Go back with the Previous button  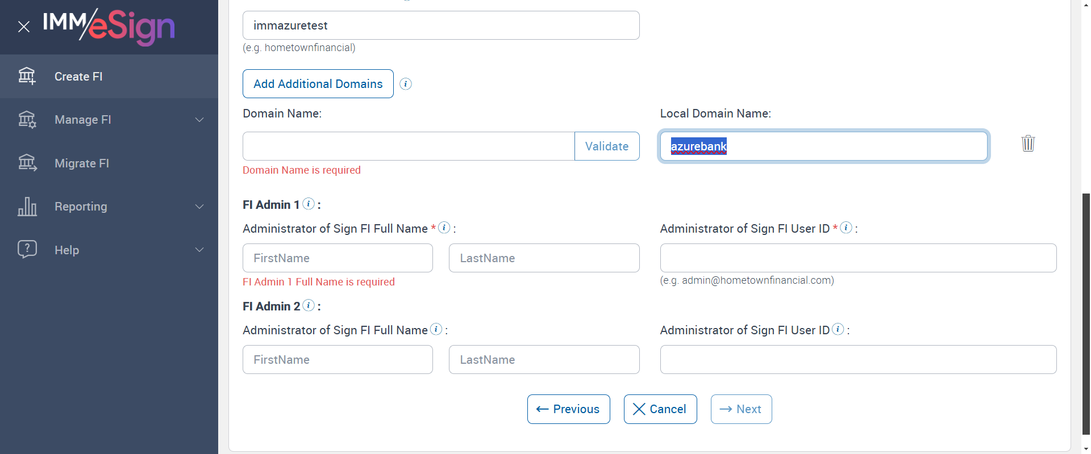(568, 409)
